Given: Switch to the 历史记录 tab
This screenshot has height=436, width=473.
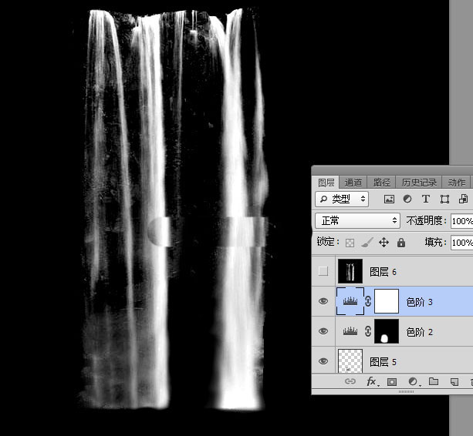Looking at the screenshot, I should pos(419,183).
